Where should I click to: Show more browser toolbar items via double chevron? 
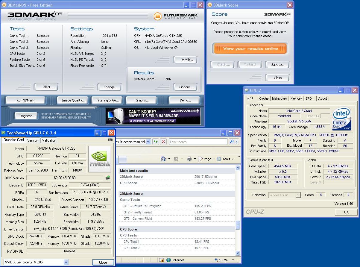tap(238, 156)
